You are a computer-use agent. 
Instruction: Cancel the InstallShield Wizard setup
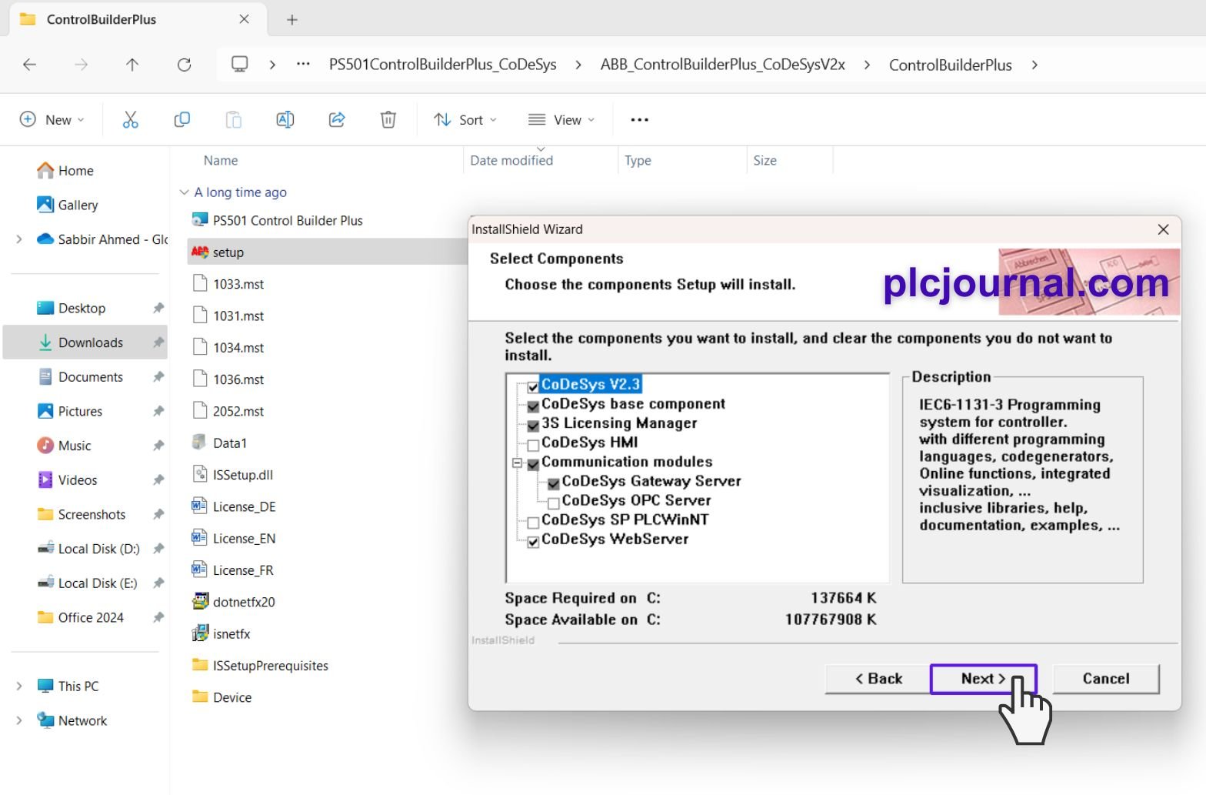tap(1106, 679)
